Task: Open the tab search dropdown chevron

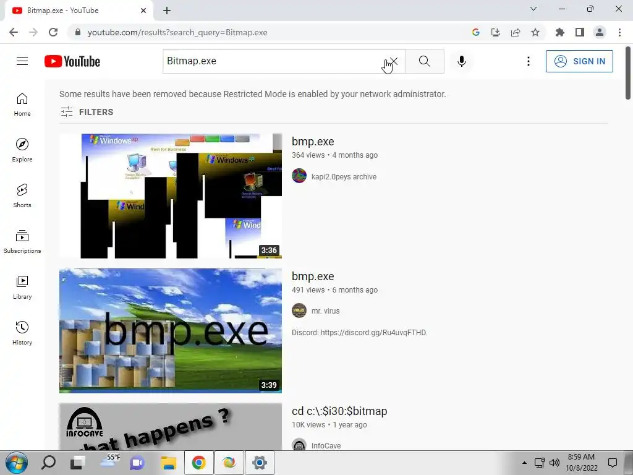Action: point(533,9)
